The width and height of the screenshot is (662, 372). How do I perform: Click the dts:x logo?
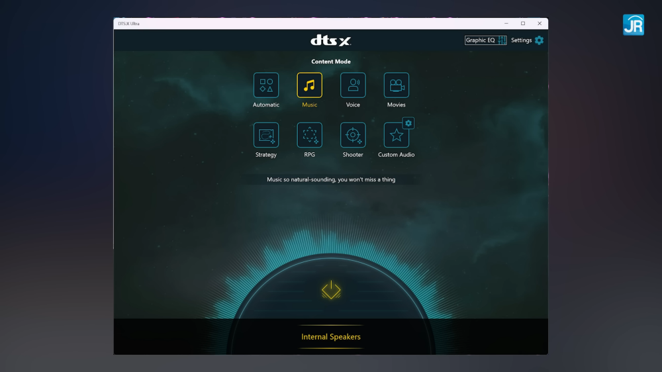coord(331,40)
